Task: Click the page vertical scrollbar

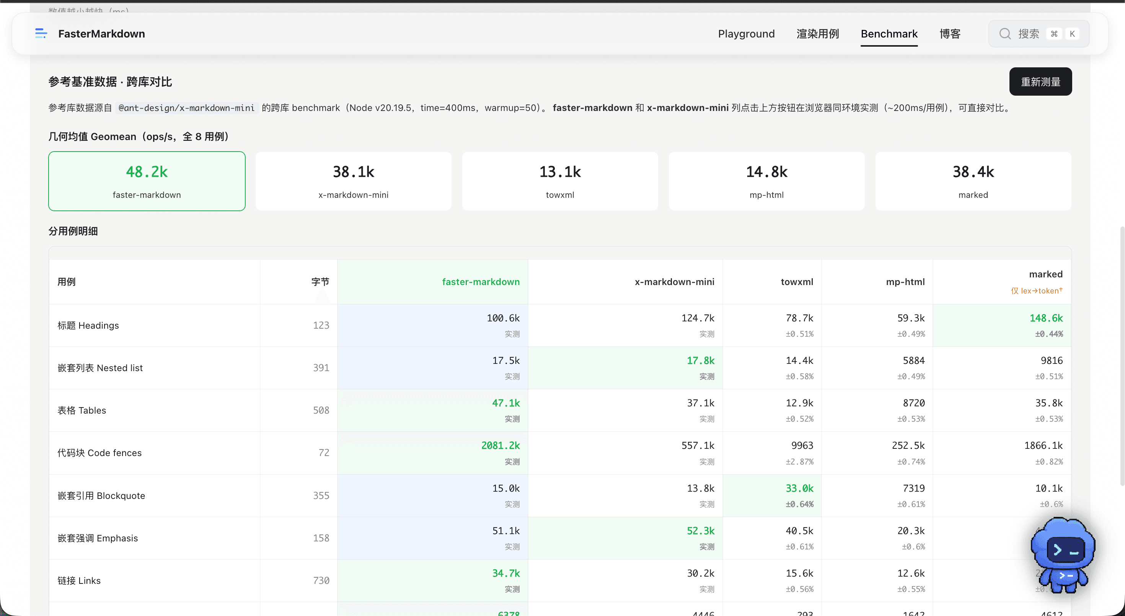Action: (1122, 356)
